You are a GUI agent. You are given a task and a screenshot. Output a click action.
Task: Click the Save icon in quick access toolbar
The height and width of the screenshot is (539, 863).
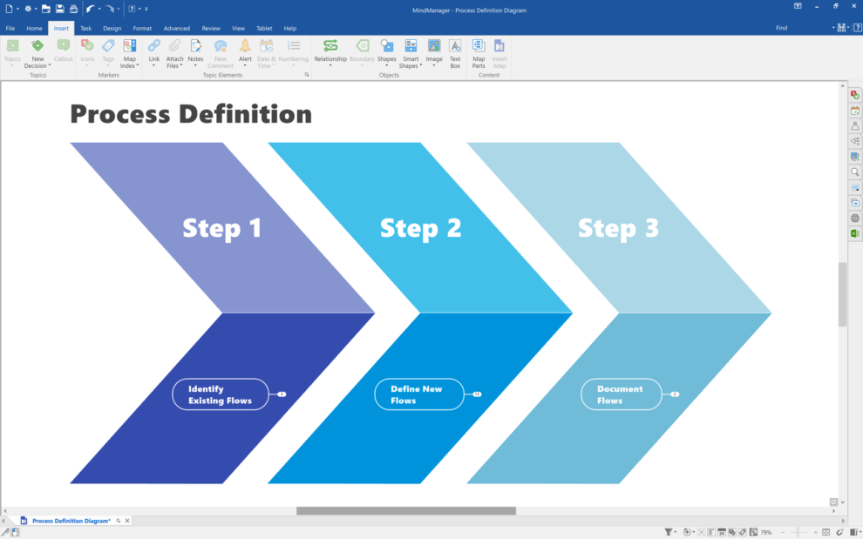point(59,9)
